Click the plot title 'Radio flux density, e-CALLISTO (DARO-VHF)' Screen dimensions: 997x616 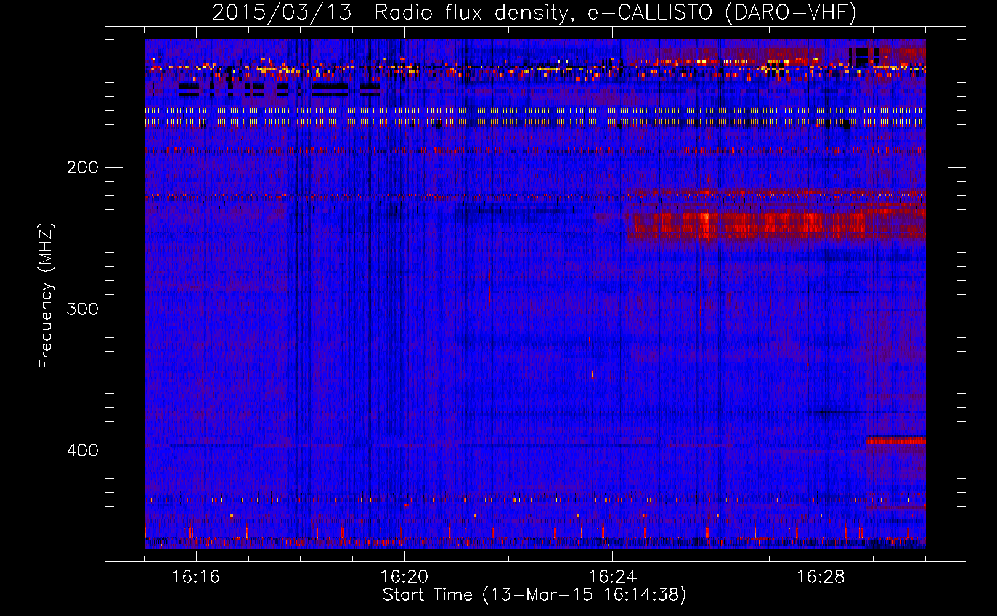tap(616, 12)
